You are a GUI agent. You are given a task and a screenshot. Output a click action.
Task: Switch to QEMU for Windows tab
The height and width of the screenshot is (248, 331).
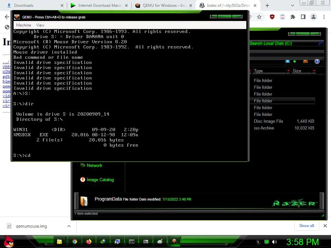[164, 5]
